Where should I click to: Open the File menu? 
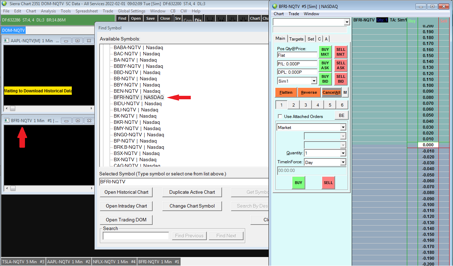coord(6,11)
